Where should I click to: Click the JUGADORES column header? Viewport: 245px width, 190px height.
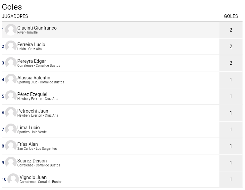click(15, 16)
